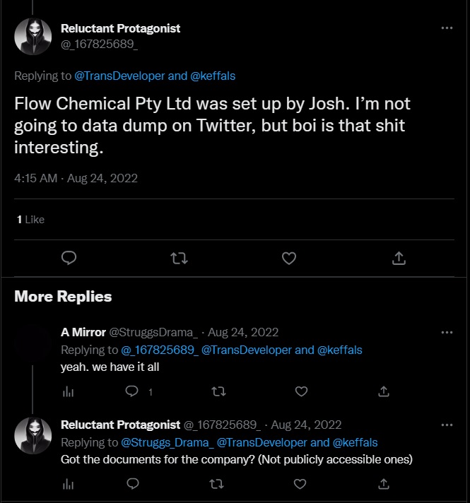View the 1 Like count list
The width and height of the screenshot is (470, 503).
pyautogui.click(x=30, y=220)
